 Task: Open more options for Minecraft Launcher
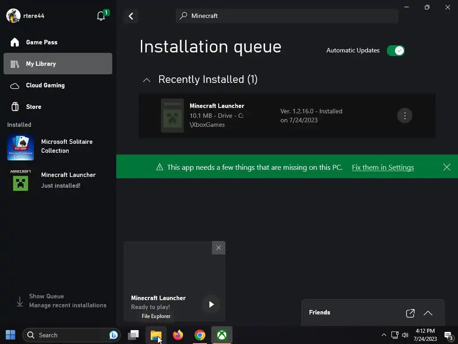[404, 116]
